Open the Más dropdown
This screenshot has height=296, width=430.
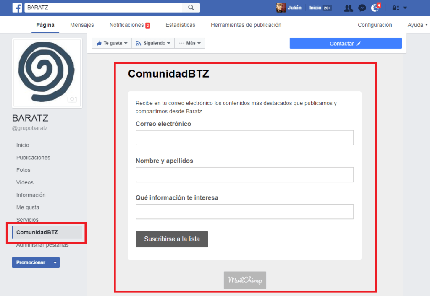point(190,43)
